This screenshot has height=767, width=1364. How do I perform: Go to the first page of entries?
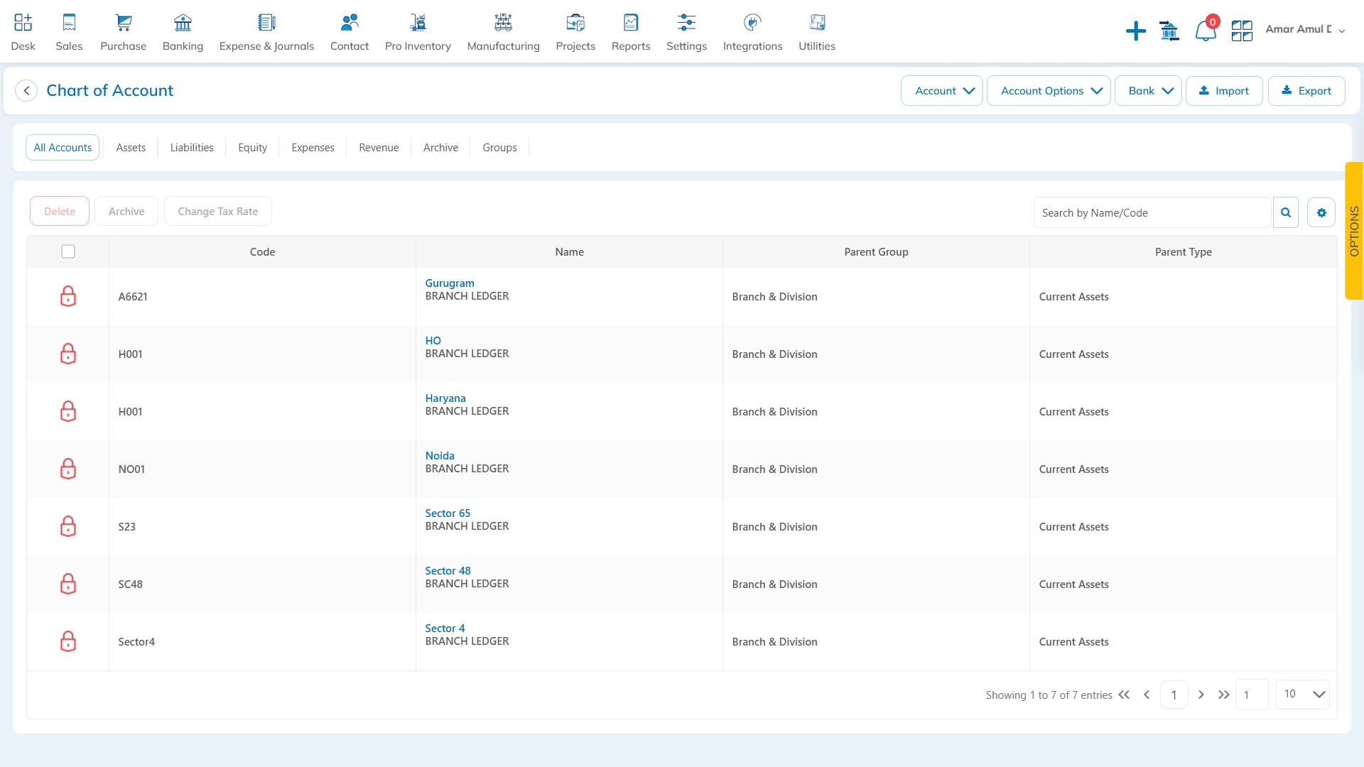pyautogui.click(x=1124, y=695)
